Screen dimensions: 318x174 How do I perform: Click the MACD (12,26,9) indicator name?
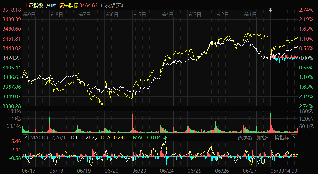click(49, 138)
